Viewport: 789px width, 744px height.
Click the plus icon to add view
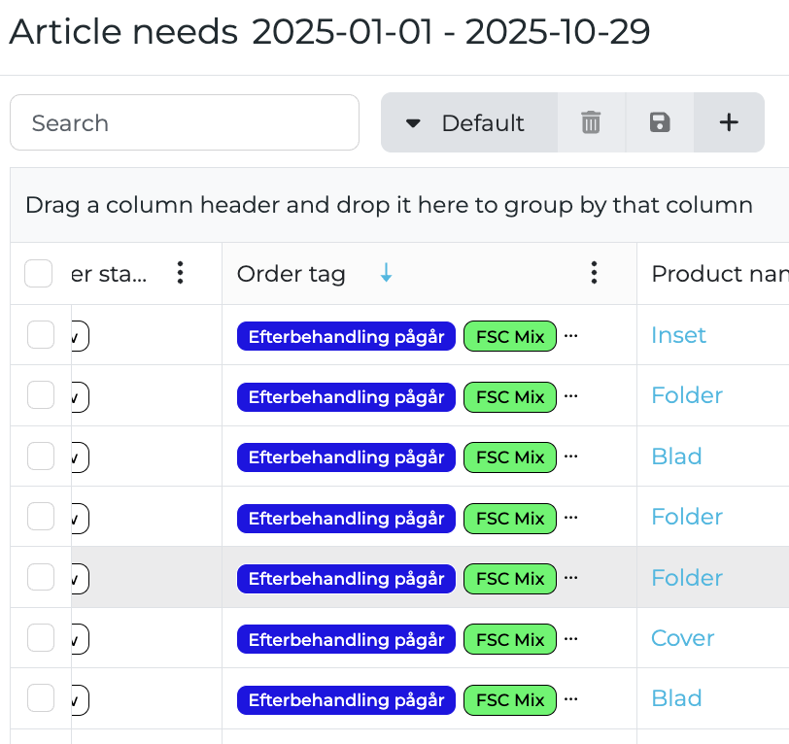point(729,122)
